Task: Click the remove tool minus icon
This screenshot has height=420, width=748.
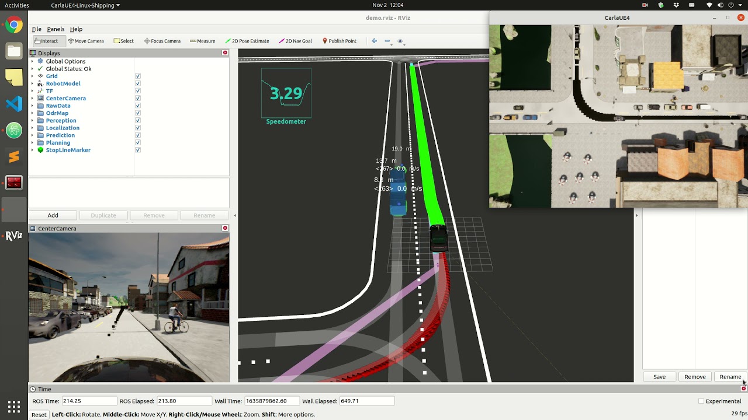Action: (x=387, y=41)
